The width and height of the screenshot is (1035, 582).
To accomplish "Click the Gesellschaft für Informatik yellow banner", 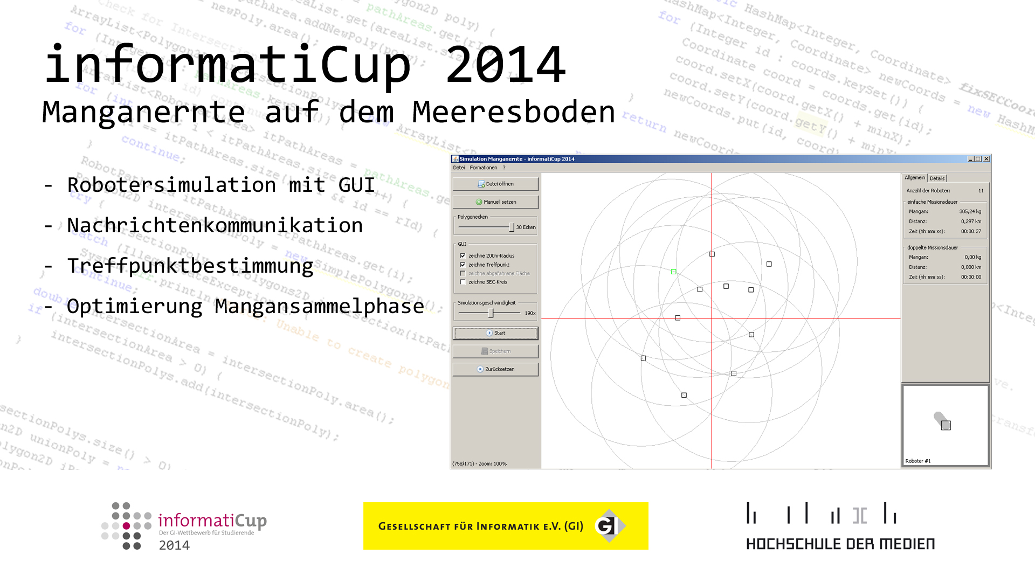I will (x=506, y=526).
